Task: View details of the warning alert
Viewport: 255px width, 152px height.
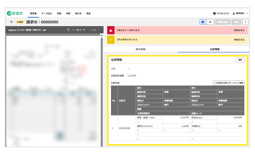Action: point(239,40)
